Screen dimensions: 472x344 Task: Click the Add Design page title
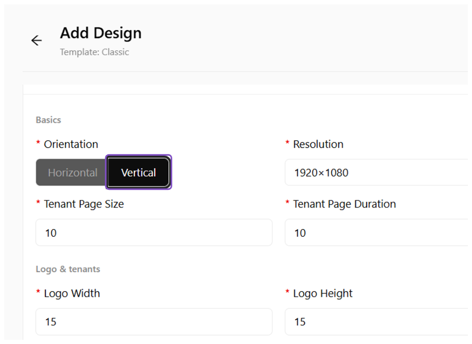[101, 33]
